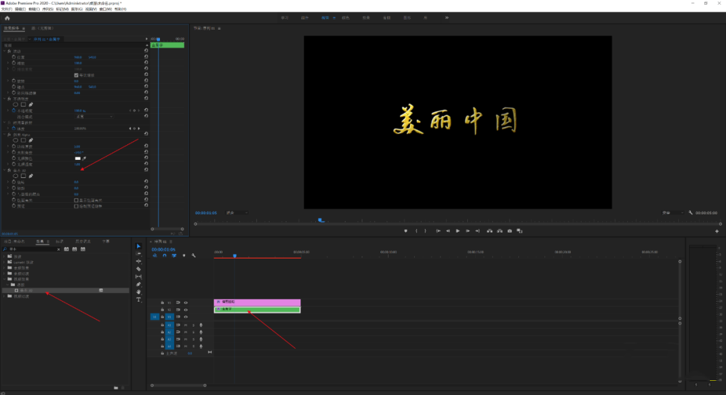Select the Pen tool in the timeline toolbar
The height and width of the screenshot is (395, 726).
point(138,283)
